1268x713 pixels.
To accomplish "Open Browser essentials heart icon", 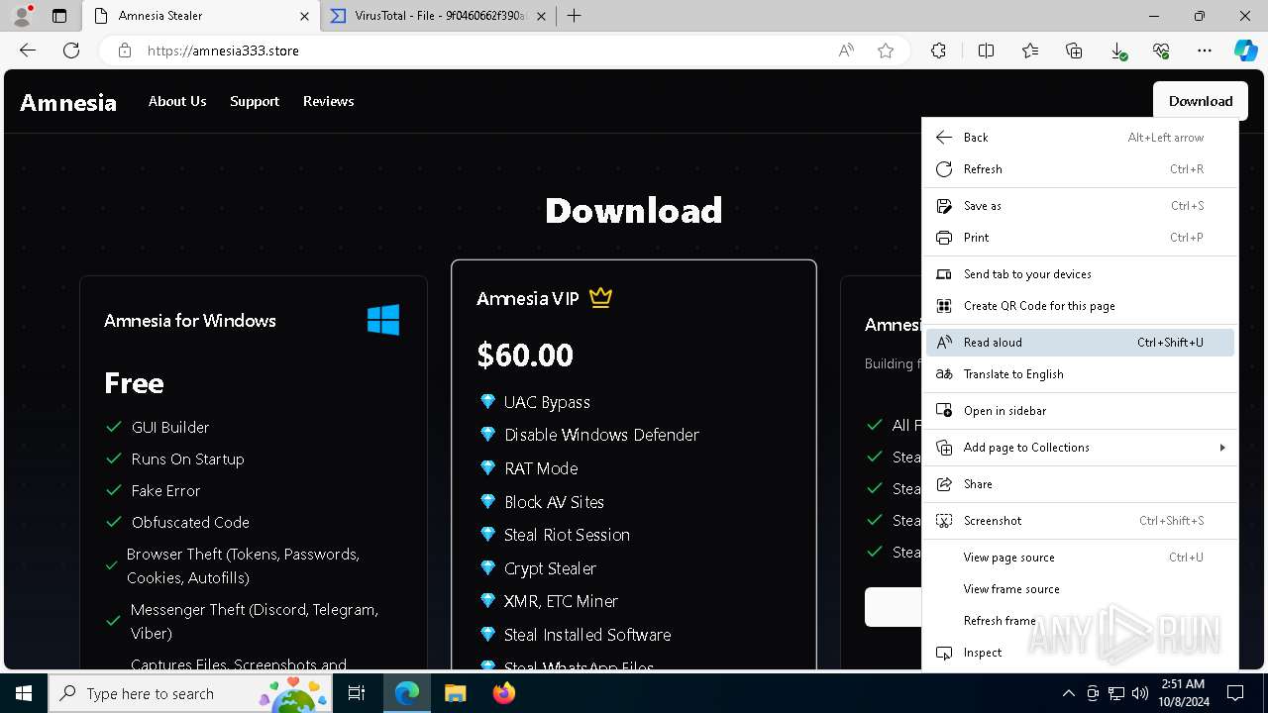I will pos(1161,51).
